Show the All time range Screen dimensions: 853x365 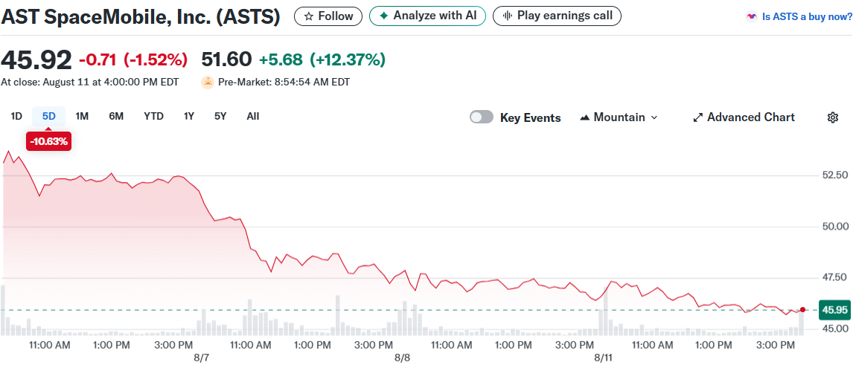pos(253,116)
